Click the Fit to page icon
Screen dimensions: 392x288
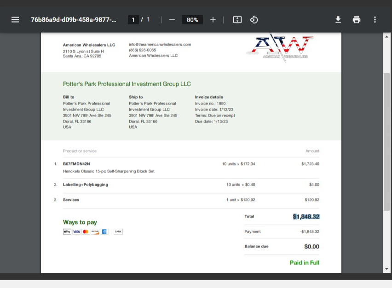click(237, 19)
